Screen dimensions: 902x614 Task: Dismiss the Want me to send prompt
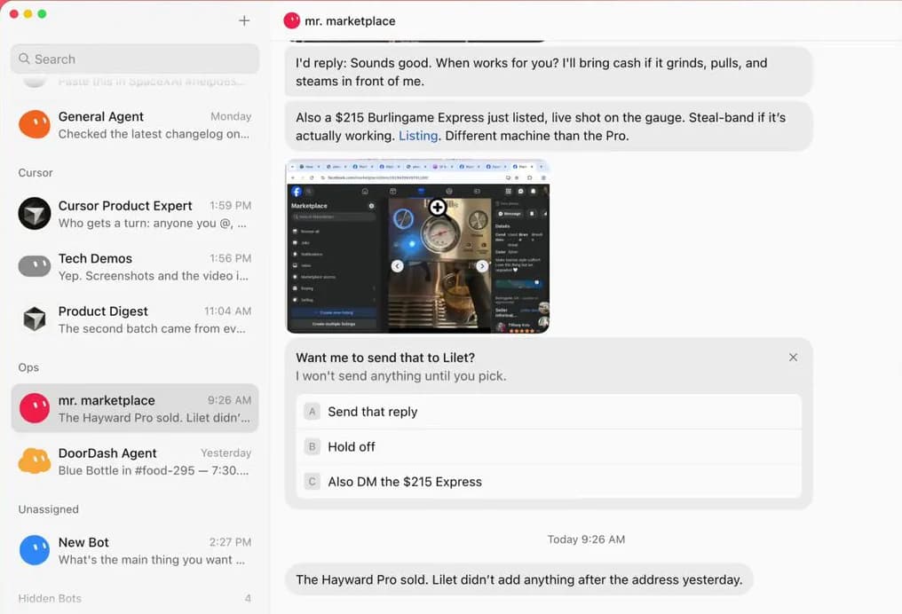794,358
